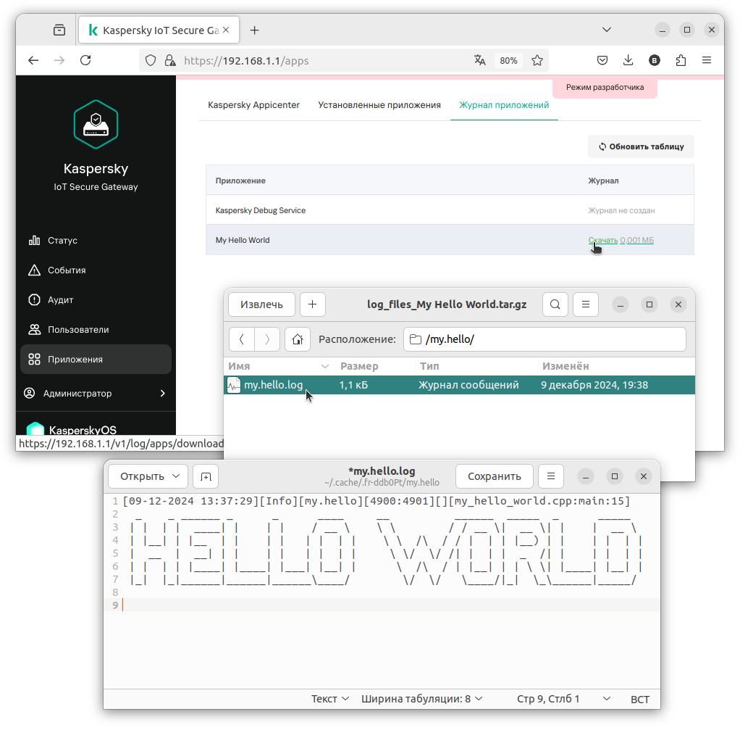740x730 pixels.
Task: Create a new document tab in editor
Action: coord(206,476)
